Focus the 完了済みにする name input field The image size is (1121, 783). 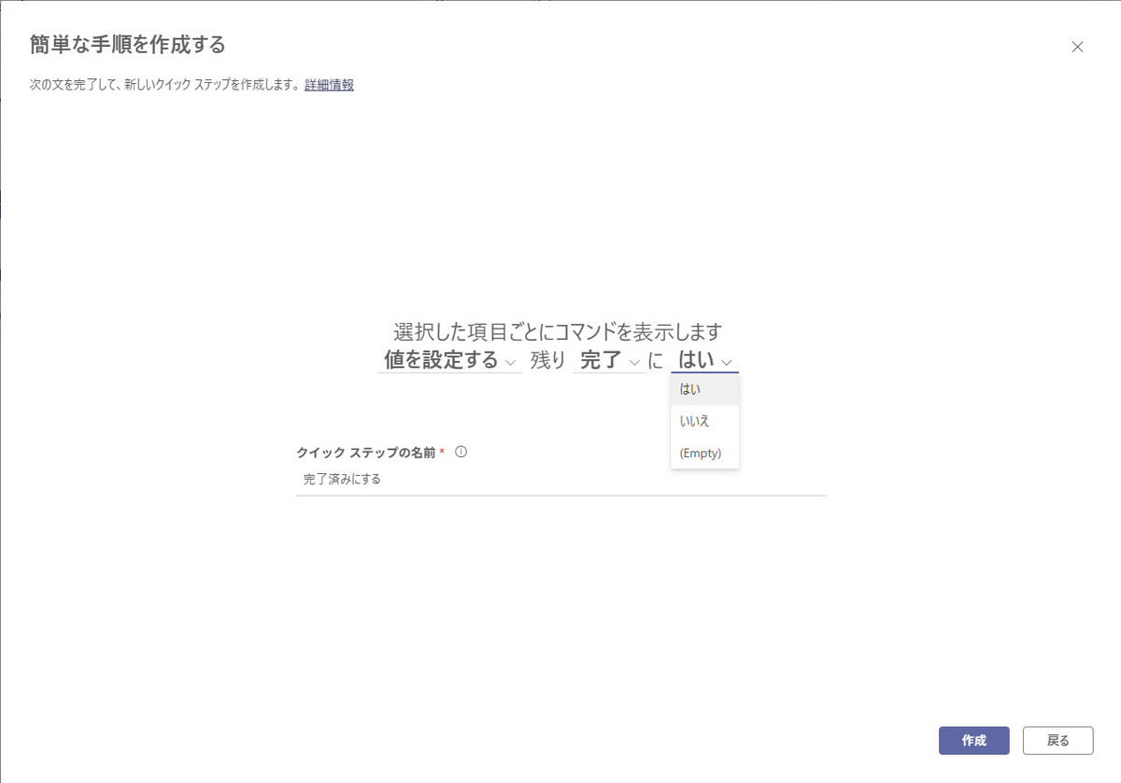560,480
